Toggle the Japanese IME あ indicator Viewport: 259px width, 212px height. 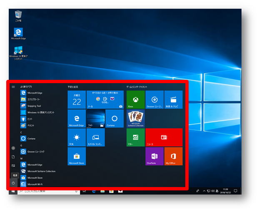click(x=217, y=191)
